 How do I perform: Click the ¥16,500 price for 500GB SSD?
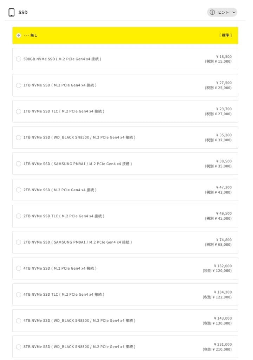224,57
